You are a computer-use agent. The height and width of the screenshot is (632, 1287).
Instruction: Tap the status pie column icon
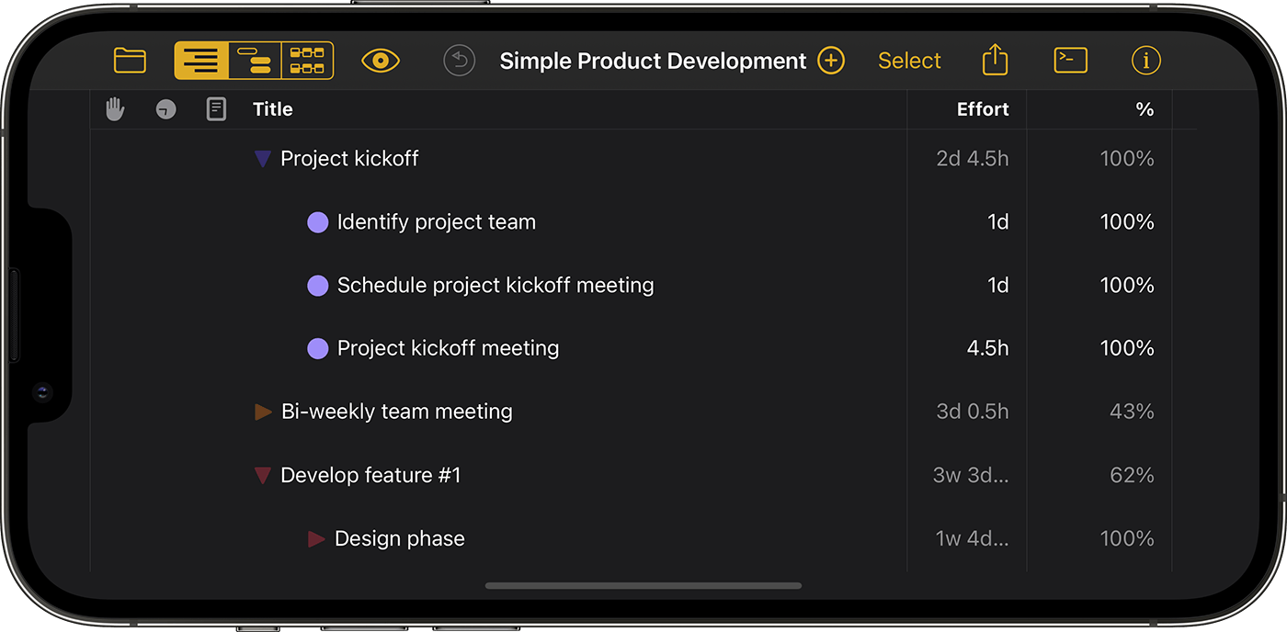coord(165,110)
